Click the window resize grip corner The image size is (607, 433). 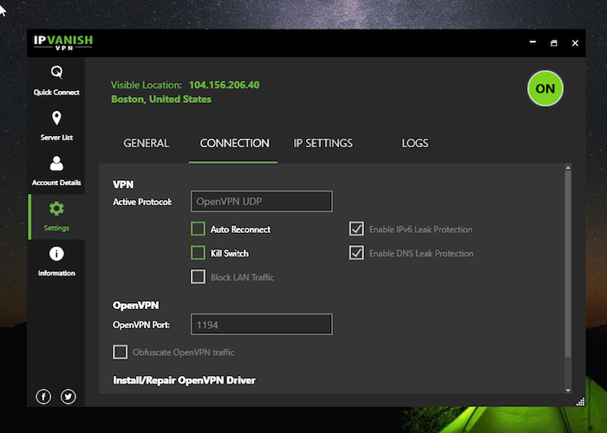click(x=580, y=402)
